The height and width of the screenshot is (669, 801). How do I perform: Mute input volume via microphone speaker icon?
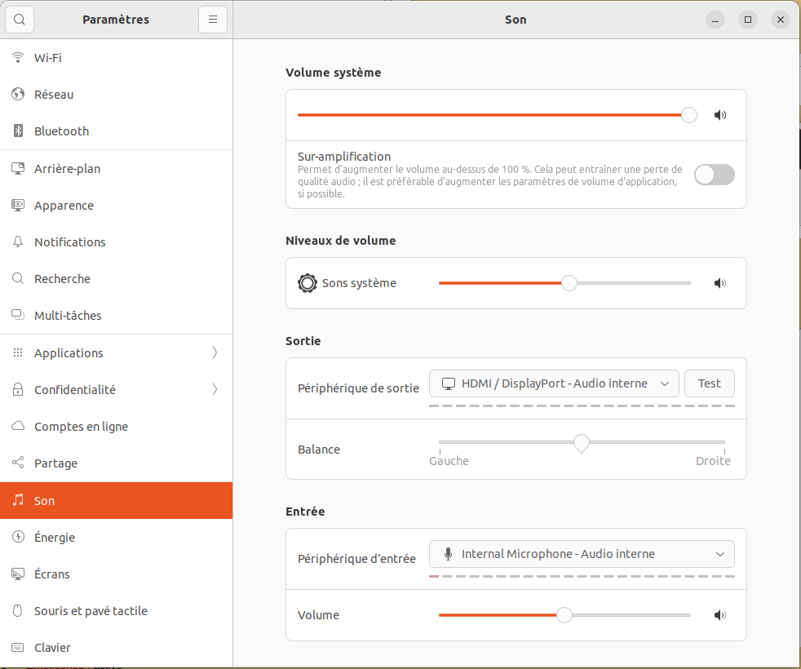pyautogui.click(x=719, y=615)
